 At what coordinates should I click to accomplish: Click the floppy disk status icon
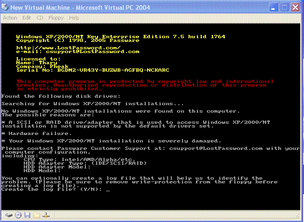(x=28, y=215)
